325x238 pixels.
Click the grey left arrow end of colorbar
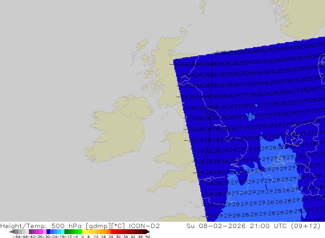pos(12,232)
